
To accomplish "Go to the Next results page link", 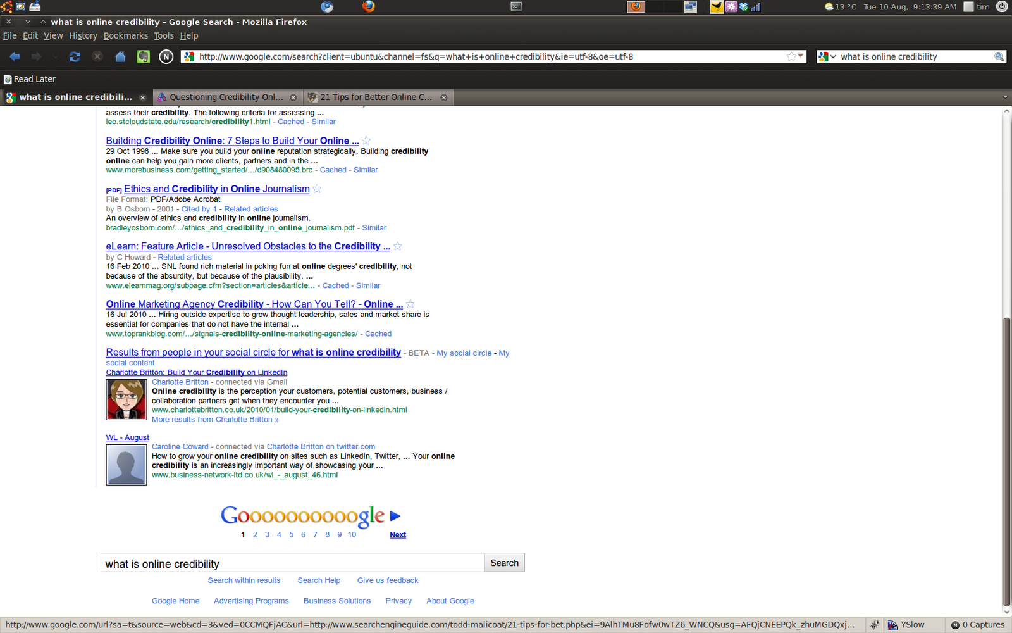I will point(398,535).
